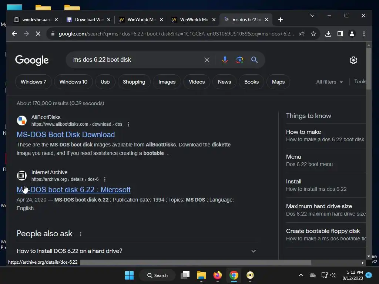Open File Explorer from the taskbar
The width and height of the screenshot is (379, 284).
pyautogui.click(x=201, y=275)
